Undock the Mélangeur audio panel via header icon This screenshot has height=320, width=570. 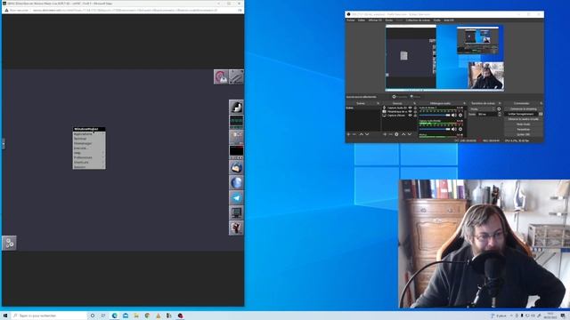tap(464, 103)
